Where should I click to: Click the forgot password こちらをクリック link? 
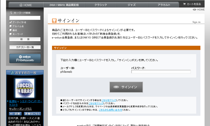96,103
